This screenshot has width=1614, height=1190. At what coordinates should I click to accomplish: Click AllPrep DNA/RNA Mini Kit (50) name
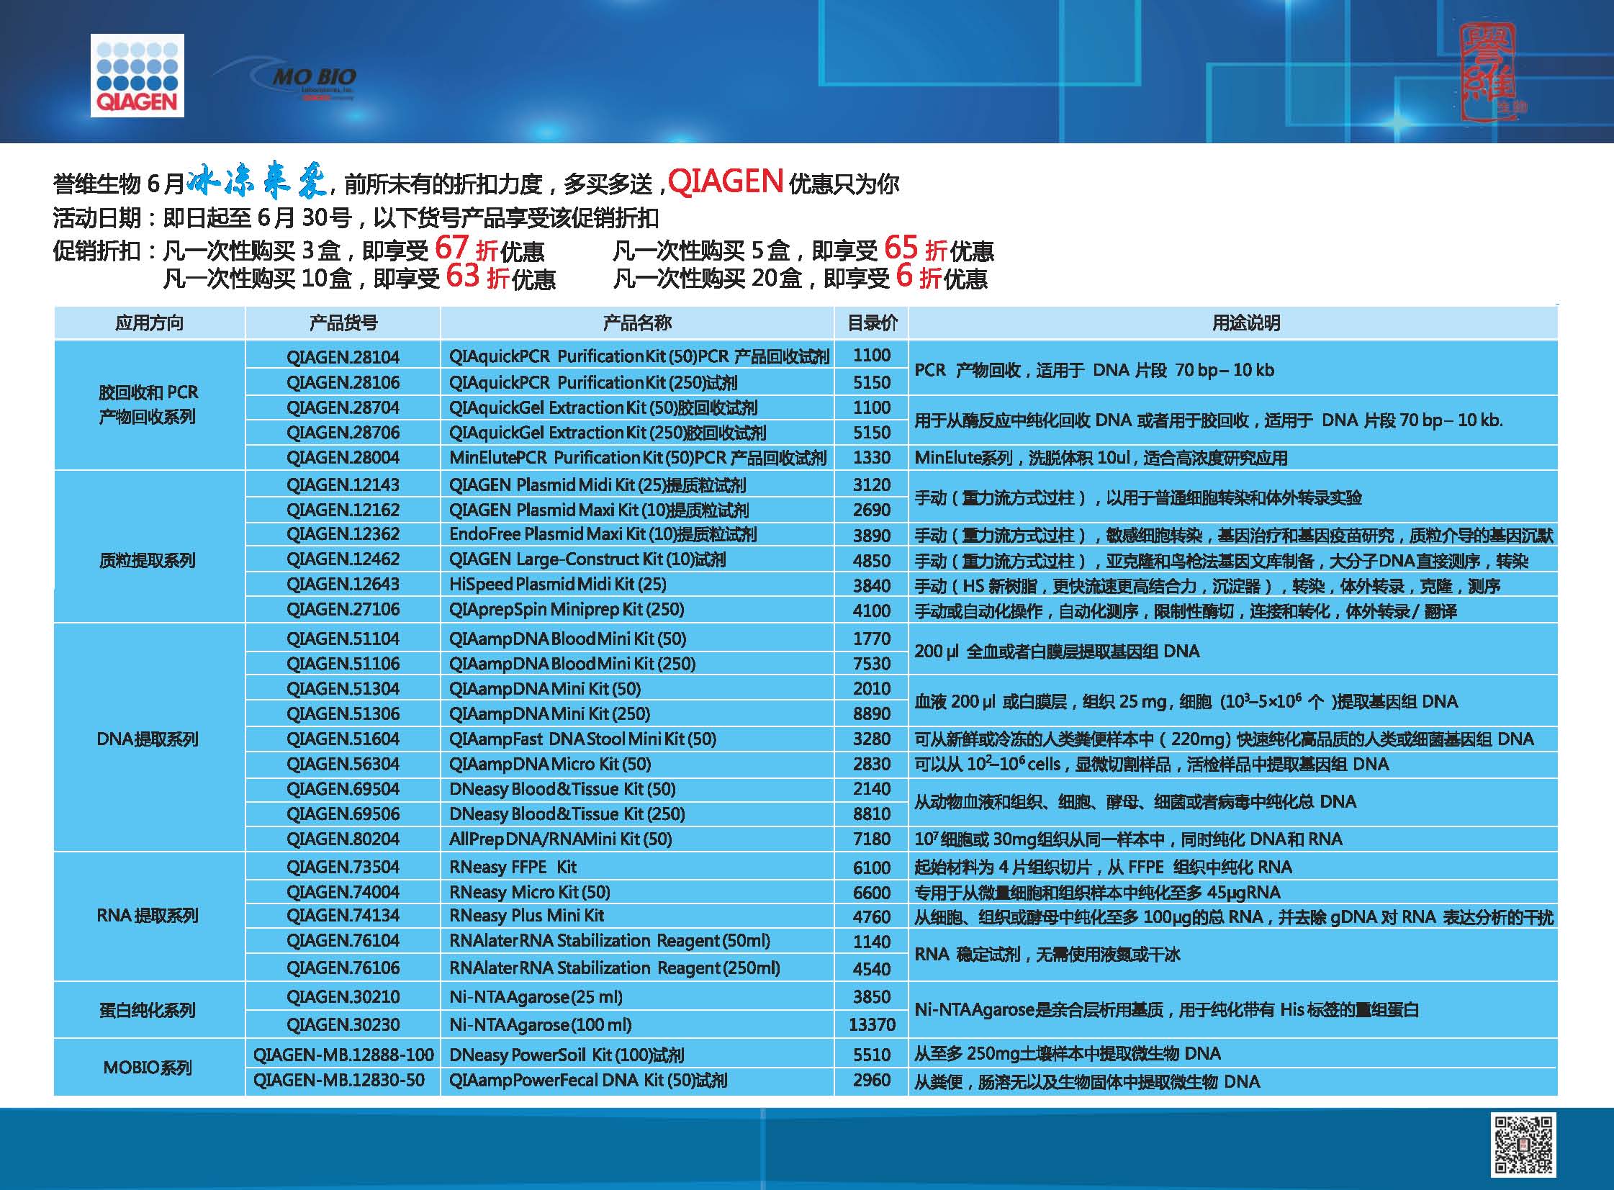tap(560, 839)
